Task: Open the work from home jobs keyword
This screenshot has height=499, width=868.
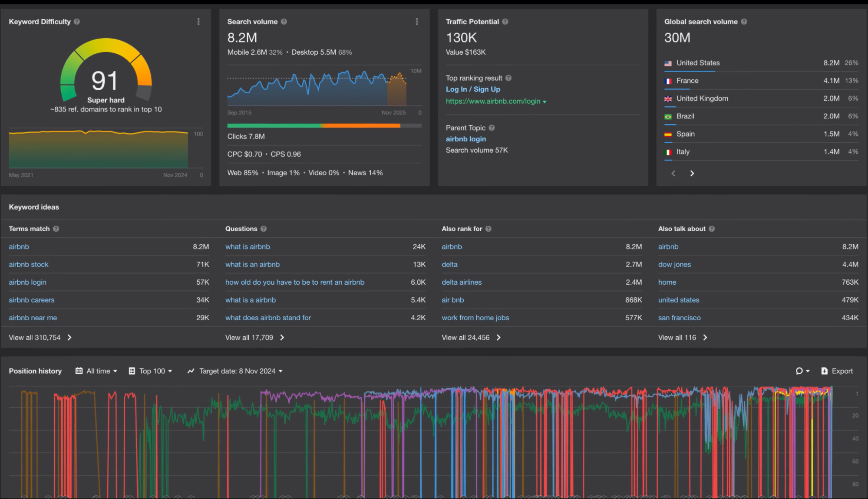Action: point(475,318)
